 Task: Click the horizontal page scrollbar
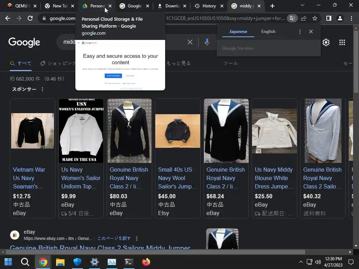pos(155,252)
